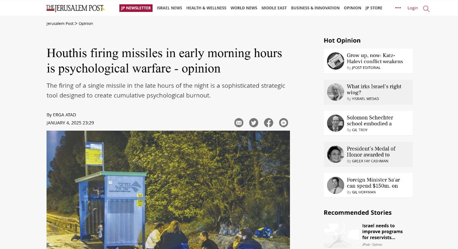
Task: Open JPost Editorial newspaper avatar
Action: point(336,61)
